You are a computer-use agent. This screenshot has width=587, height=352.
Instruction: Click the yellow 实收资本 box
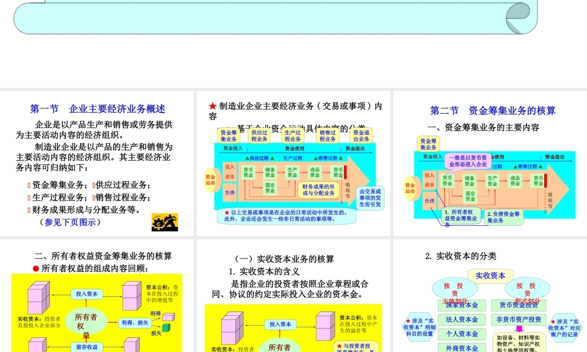[491, 276]
